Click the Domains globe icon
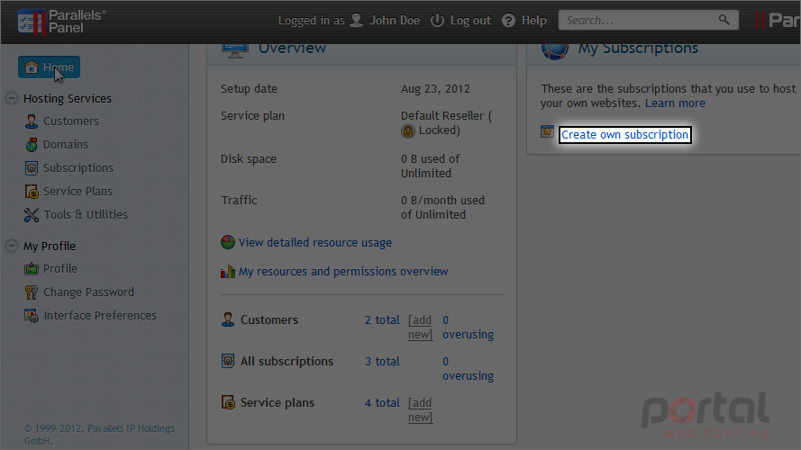 (x=32, y=145)
